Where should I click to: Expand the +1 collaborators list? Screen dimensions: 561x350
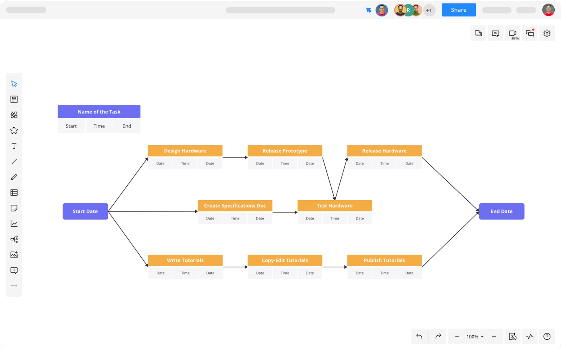[x=429, y=10]
